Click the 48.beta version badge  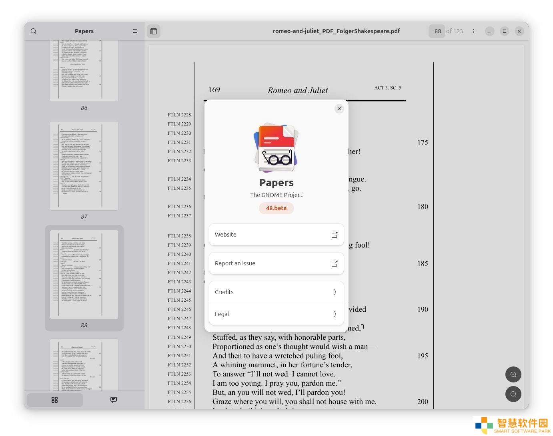[276, 208]
